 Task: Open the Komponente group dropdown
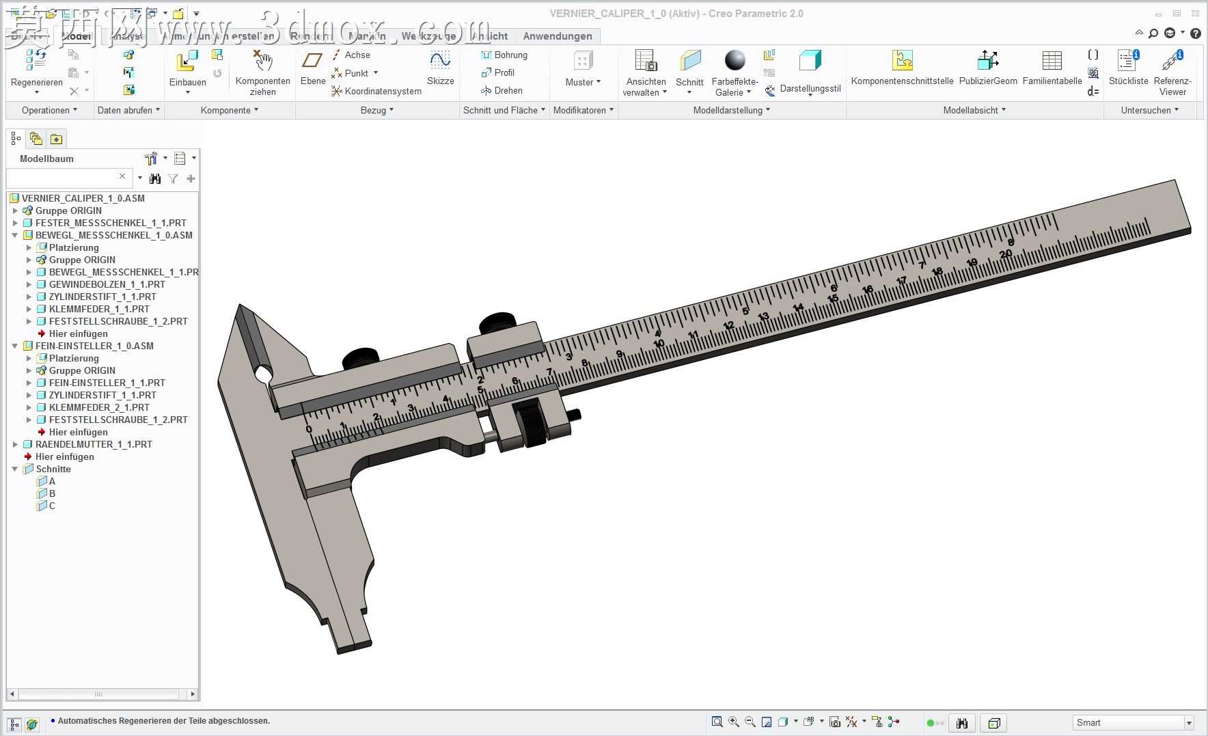coord(230,110)
